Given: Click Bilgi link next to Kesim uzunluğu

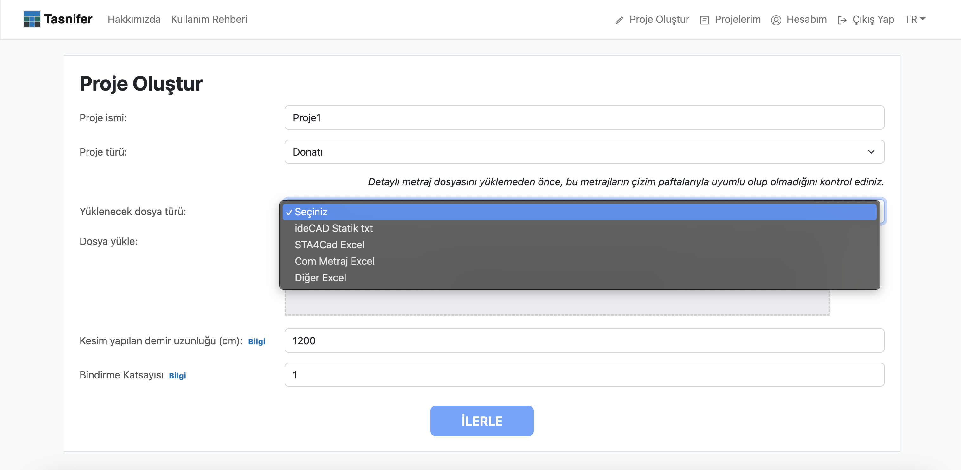Looking at the screenshot, I should click(x=257, y=341).
